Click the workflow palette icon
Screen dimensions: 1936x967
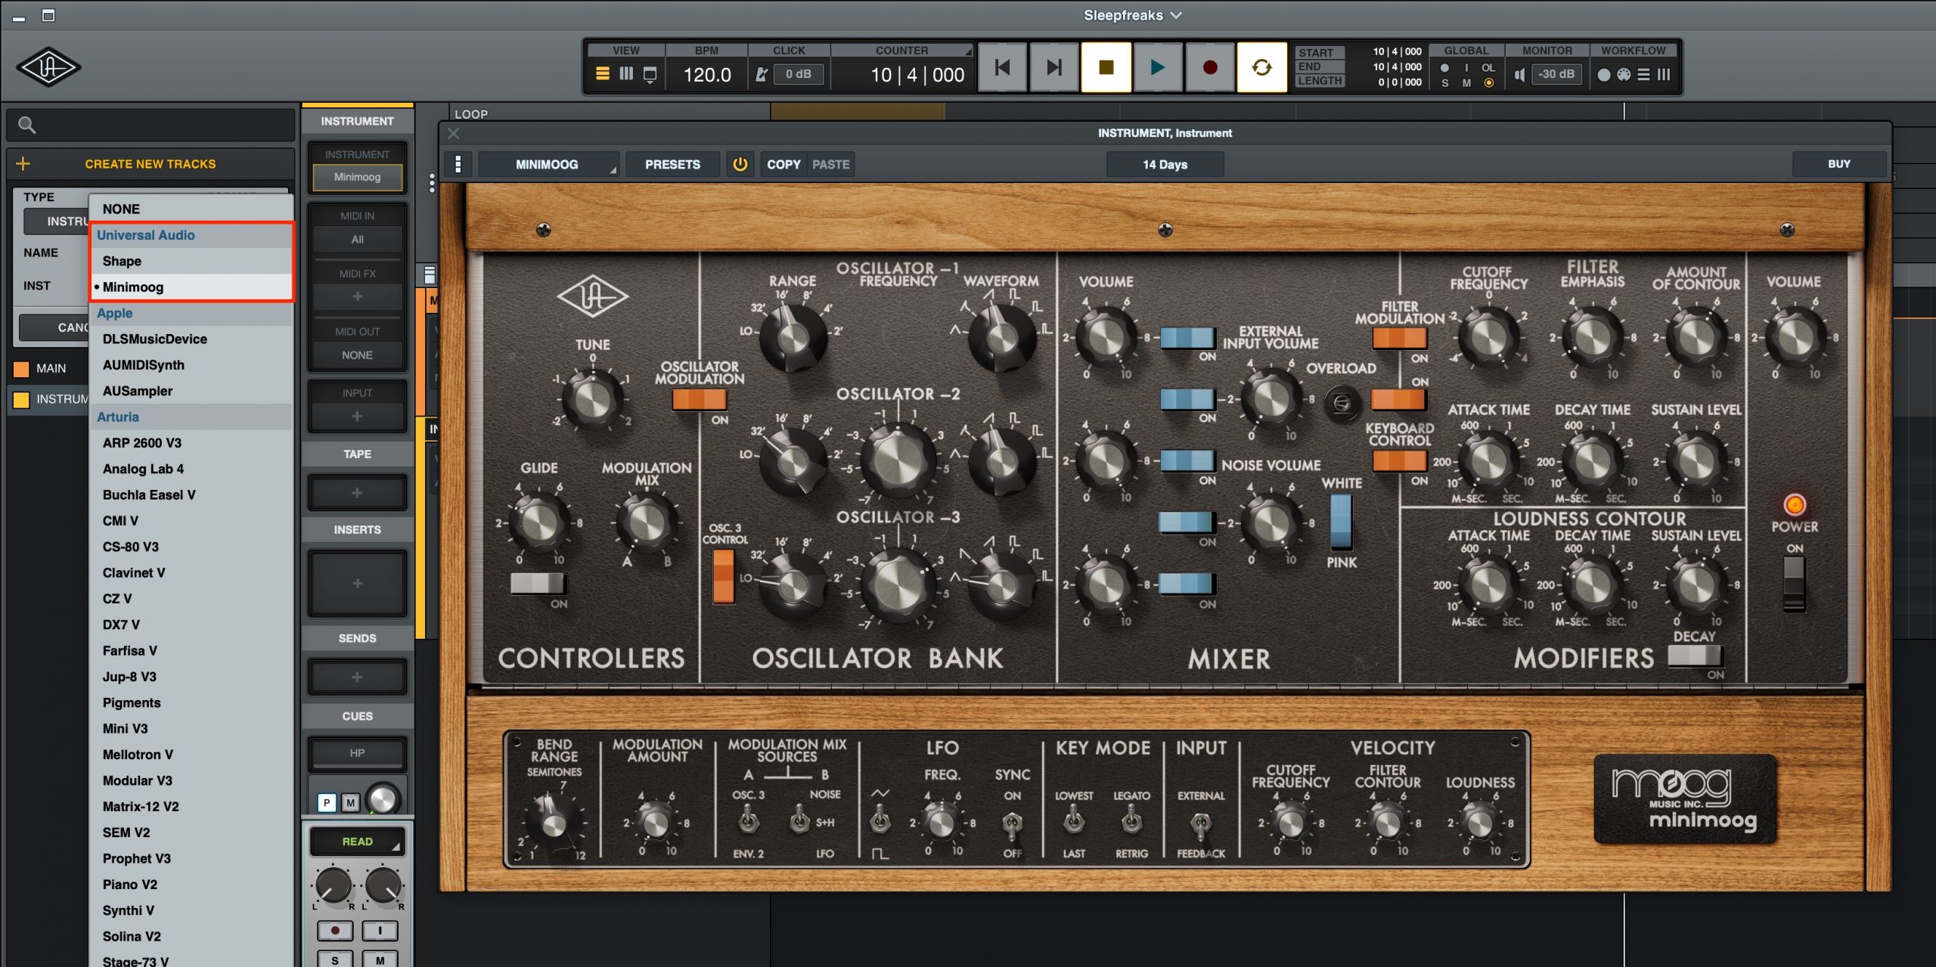(1624, 75)
